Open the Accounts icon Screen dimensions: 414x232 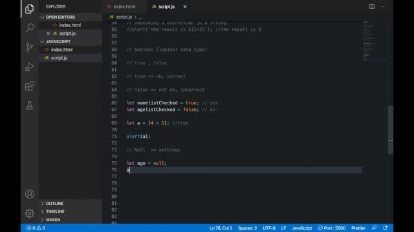click(x=30, y=194)
